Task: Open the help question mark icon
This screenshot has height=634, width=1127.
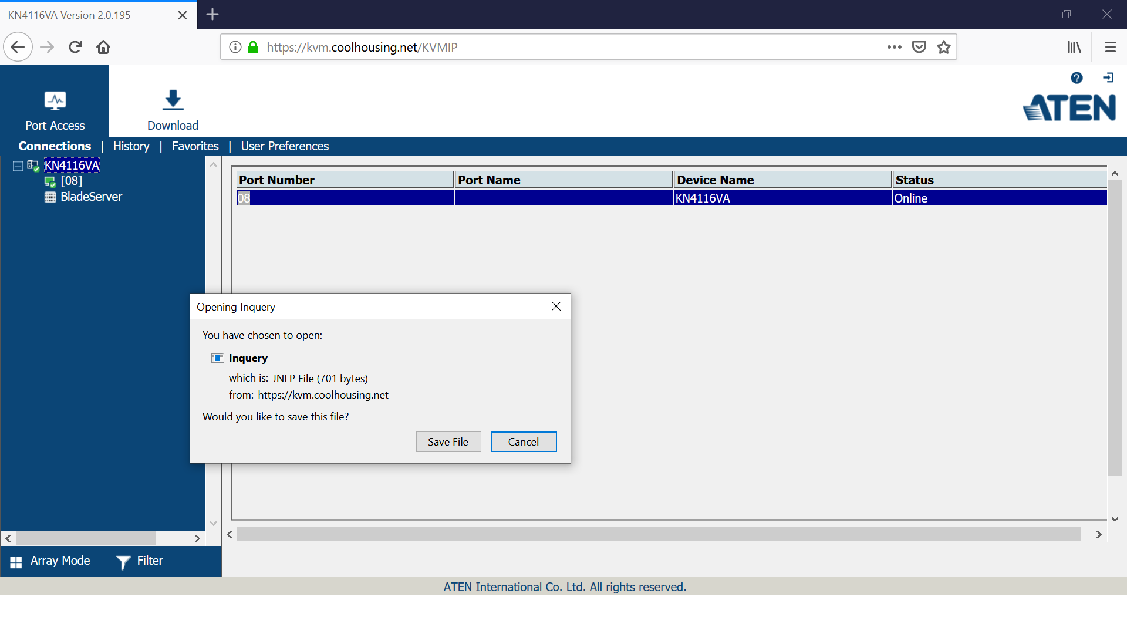Action: (1077, 77)
